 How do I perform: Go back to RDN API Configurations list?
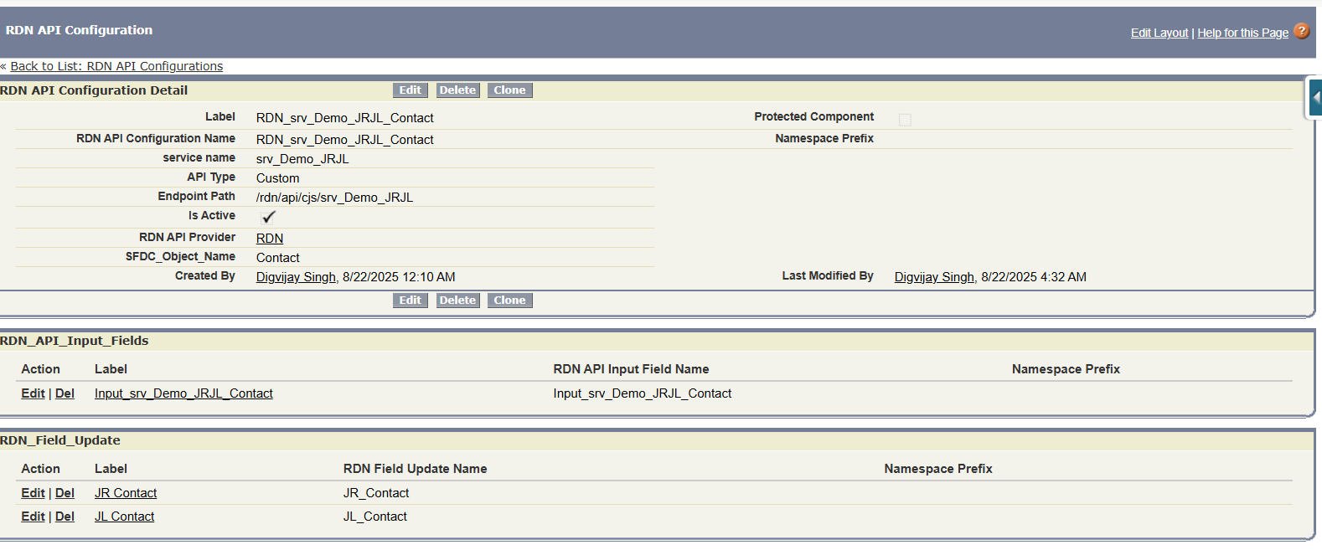(116, 66)
